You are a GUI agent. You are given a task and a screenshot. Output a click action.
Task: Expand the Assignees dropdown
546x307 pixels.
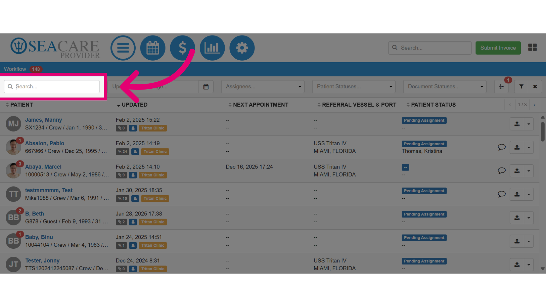click(x=263, y=86)
